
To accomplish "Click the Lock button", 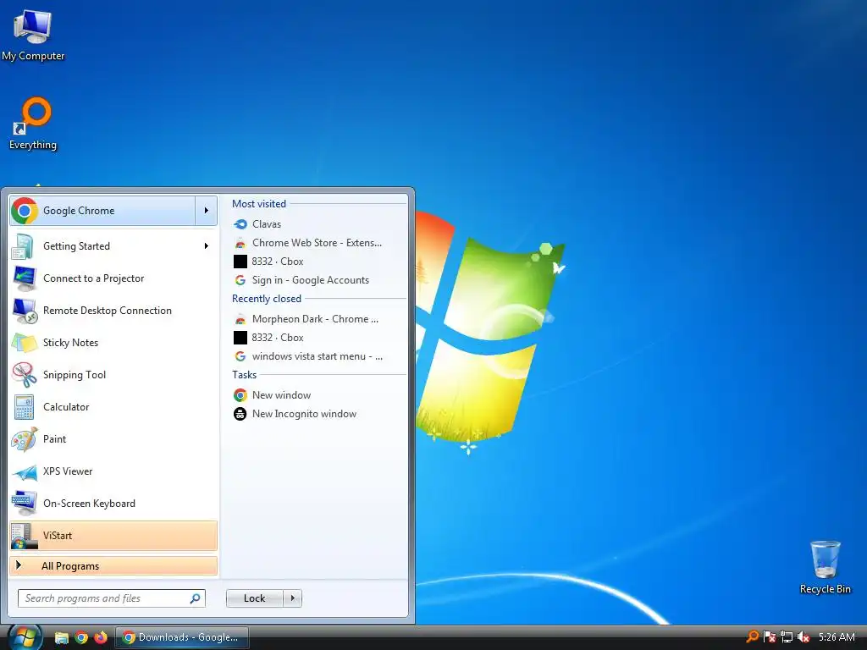I will pos(255,598).
